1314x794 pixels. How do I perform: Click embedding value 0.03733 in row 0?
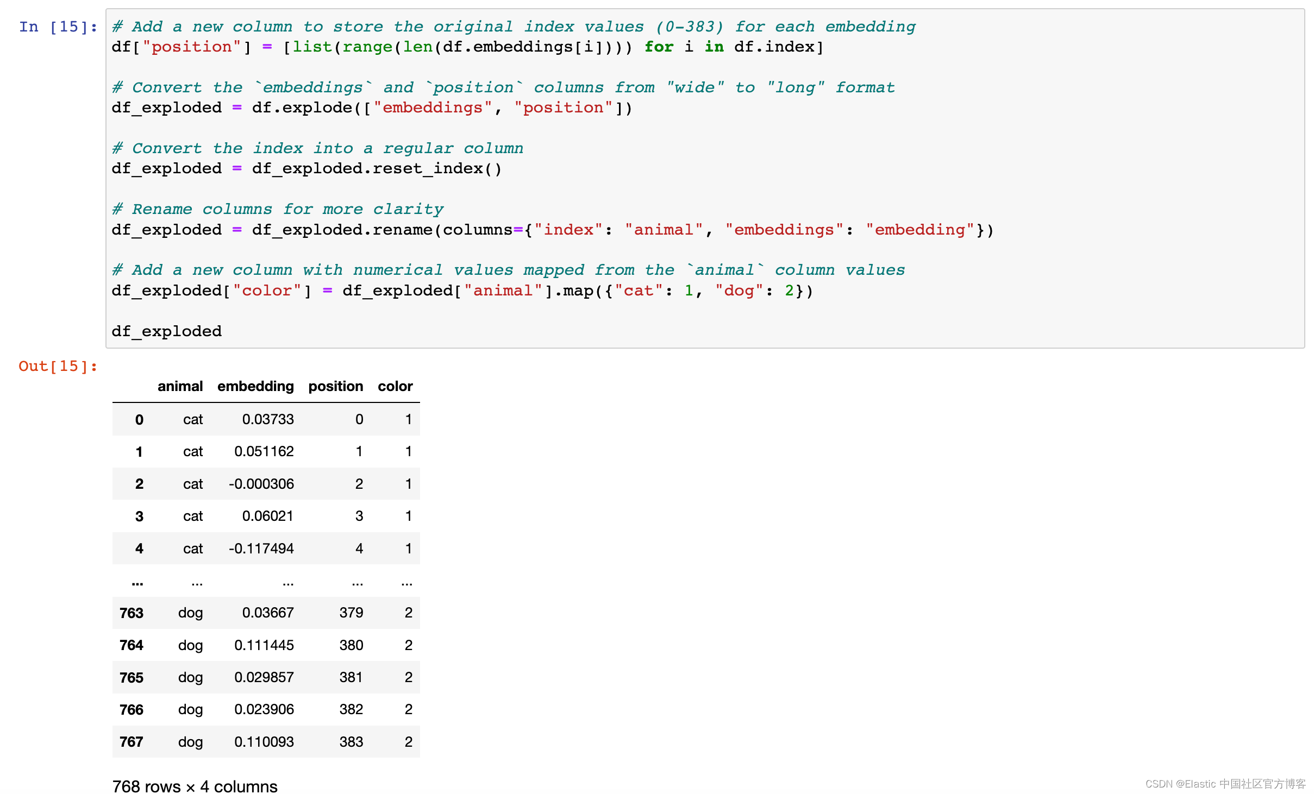click(x=267, y=419)
